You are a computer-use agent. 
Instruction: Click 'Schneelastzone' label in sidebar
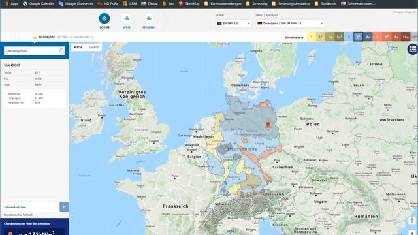15,207
